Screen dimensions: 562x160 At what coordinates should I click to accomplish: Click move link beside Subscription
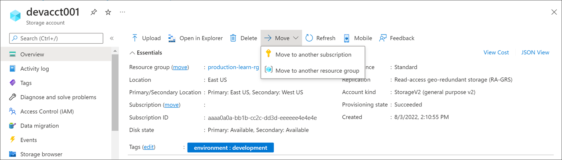click(x=172, y=105)
